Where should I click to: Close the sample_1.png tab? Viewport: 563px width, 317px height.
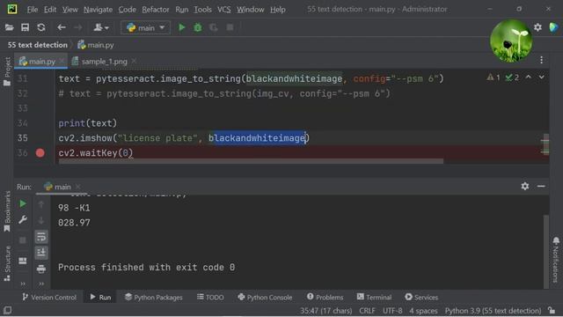(x=134, y=61)
